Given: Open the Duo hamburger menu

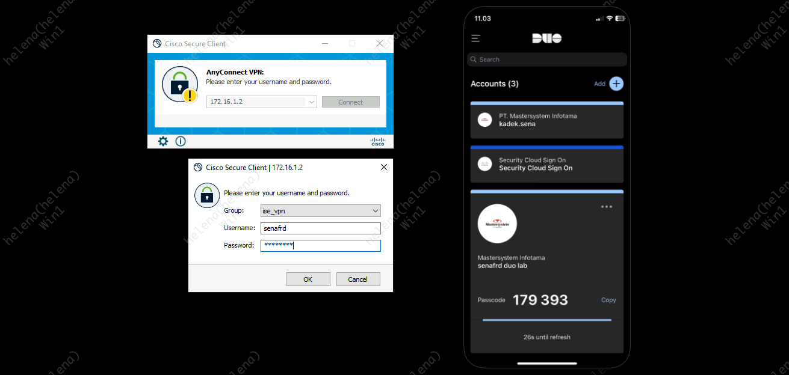Looking at the screenshot, I should 476,38.
